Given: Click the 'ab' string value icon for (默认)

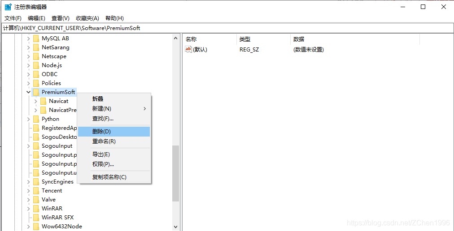Looking at the screenshot, I should click(188, 49).
